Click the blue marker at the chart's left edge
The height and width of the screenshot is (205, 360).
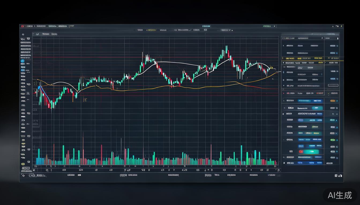39,88
